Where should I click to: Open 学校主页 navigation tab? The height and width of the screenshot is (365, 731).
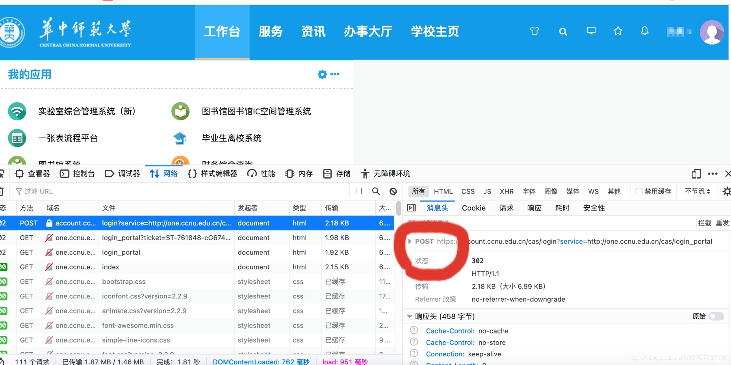pyautogui.click(x=435, y=32)
